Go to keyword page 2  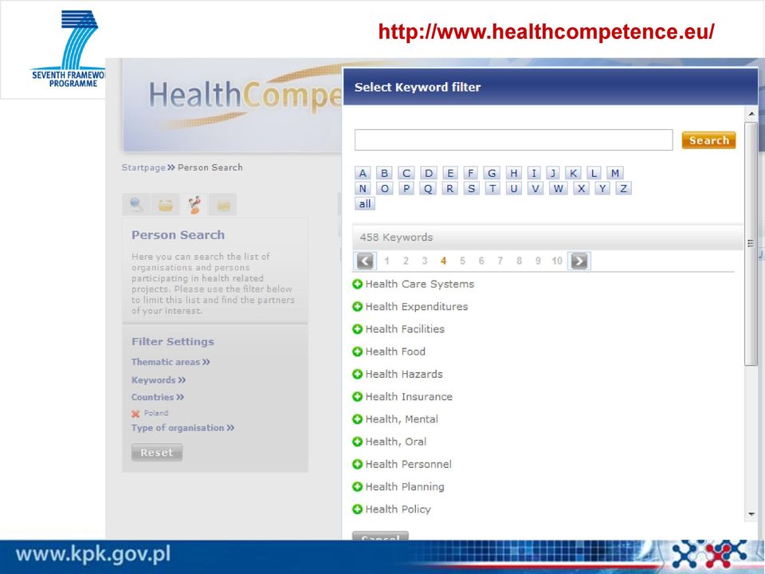pyautogui.click(x=406, y=261)
